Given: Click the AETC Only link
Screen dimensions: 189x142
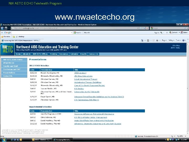Looking at the screenshot, I should pyautogui.click(x=175, y=48).
